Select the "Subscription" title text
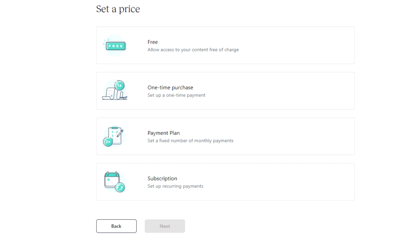 tap(162, 178)
